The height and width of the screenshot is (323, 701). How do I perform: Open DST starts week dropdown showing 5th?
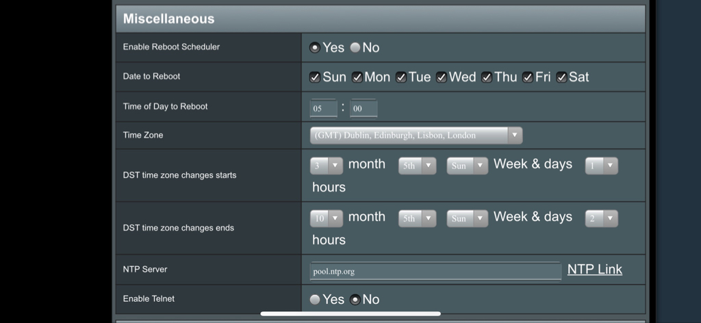[417, 166]
